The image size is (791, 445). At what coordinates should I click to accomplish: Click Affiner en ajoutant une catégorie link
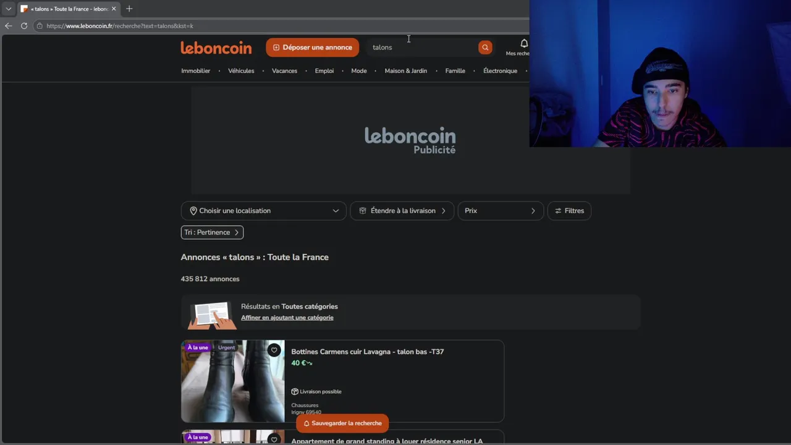(x=287, y=318)
